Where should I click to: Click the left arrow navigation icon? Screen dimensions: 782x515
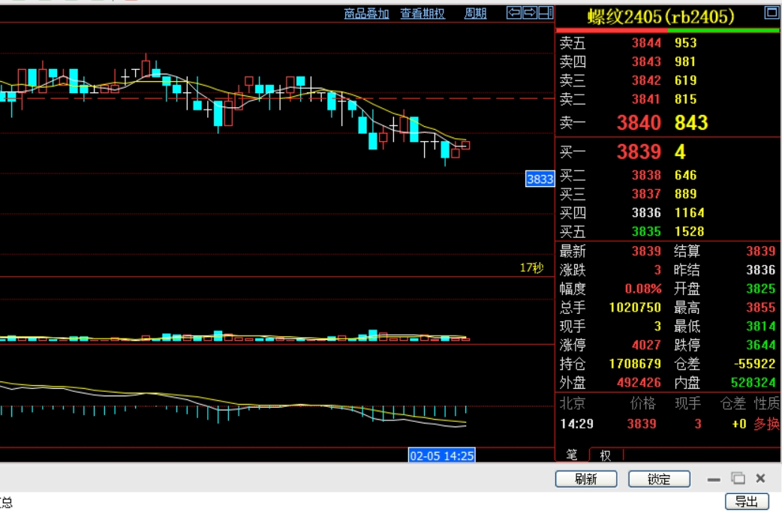[514, 12]
